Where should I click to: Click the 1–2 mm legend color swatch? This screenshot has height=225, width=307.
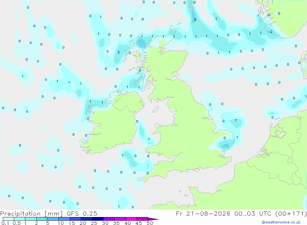coord(30,219)
